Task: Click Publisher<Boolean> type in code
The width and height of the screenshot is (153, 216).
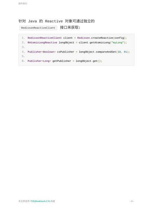Action: click(42, 52)
